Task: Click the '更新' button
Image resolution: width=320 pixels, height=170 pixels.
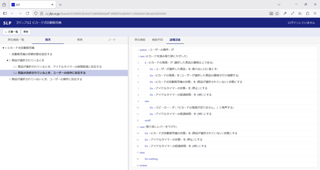Action: [x=26, y=32]
